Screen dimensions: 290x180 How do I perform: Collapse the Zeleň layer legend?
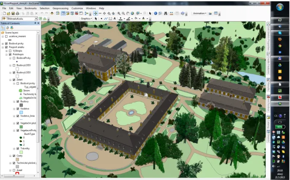pyautogui.click(x=10, y=80)
